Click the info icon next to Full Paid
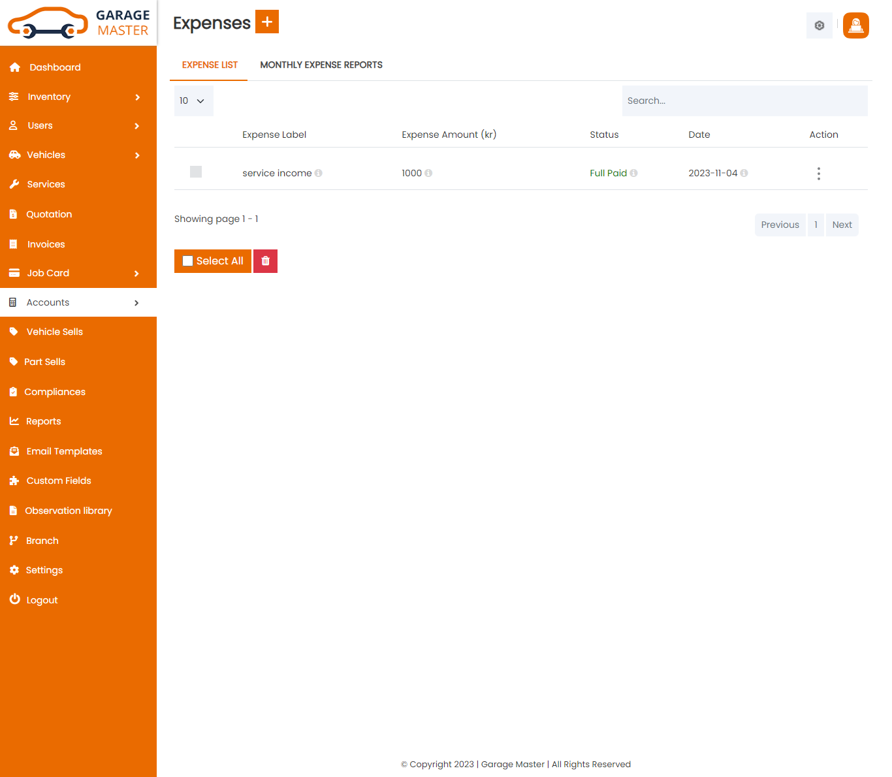The image size is (892, 777). coord(633,173)
